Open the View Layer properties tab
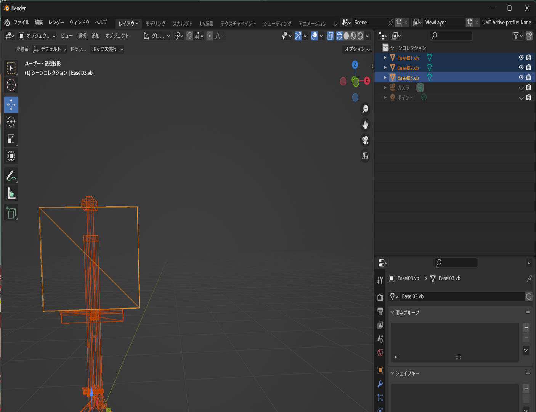536x412 pixels. [380, 325]
